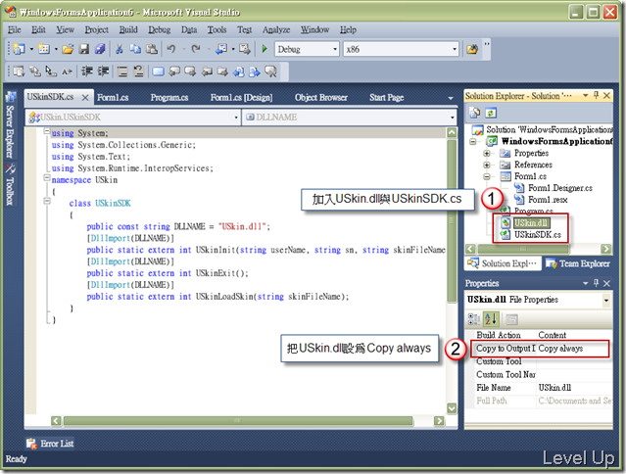Open the Build menu
Viewport: 626px width, 474px height.
[x=128, y=30]
